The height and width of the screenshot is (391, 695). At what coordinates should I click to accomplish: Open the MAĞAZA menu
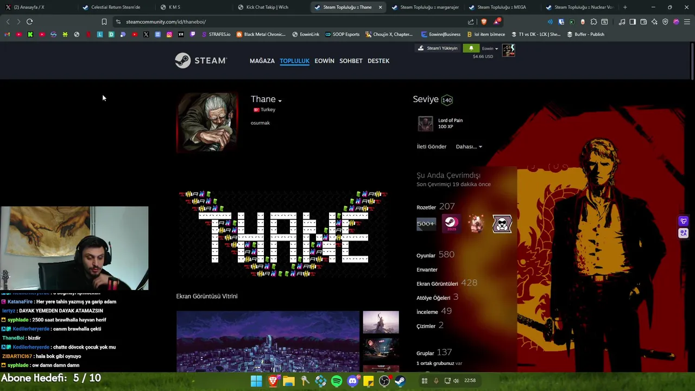point(262,61)
